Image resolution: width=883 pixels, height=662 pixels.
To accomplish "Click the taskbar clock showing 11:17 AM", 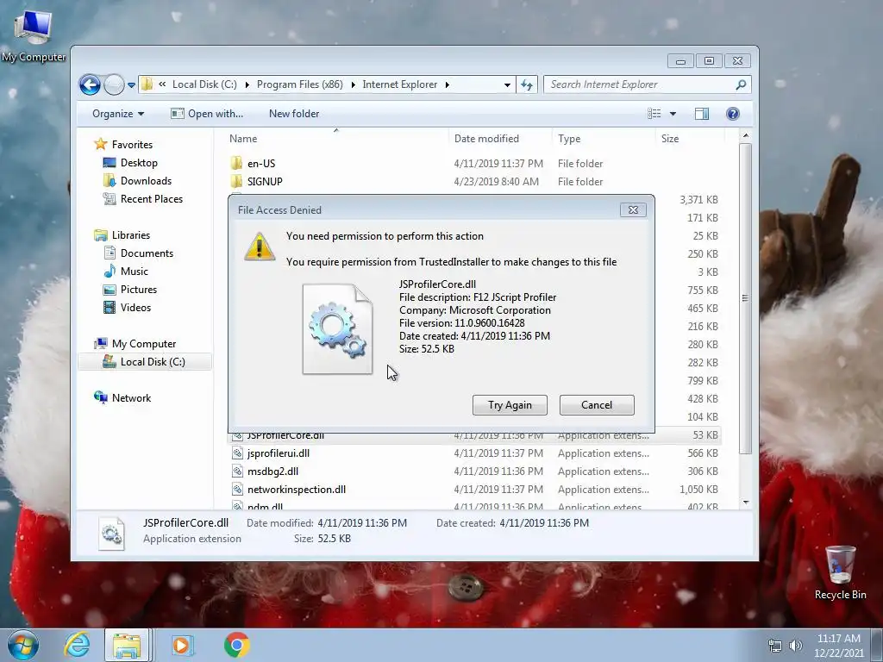I will (x=838, y=646).
